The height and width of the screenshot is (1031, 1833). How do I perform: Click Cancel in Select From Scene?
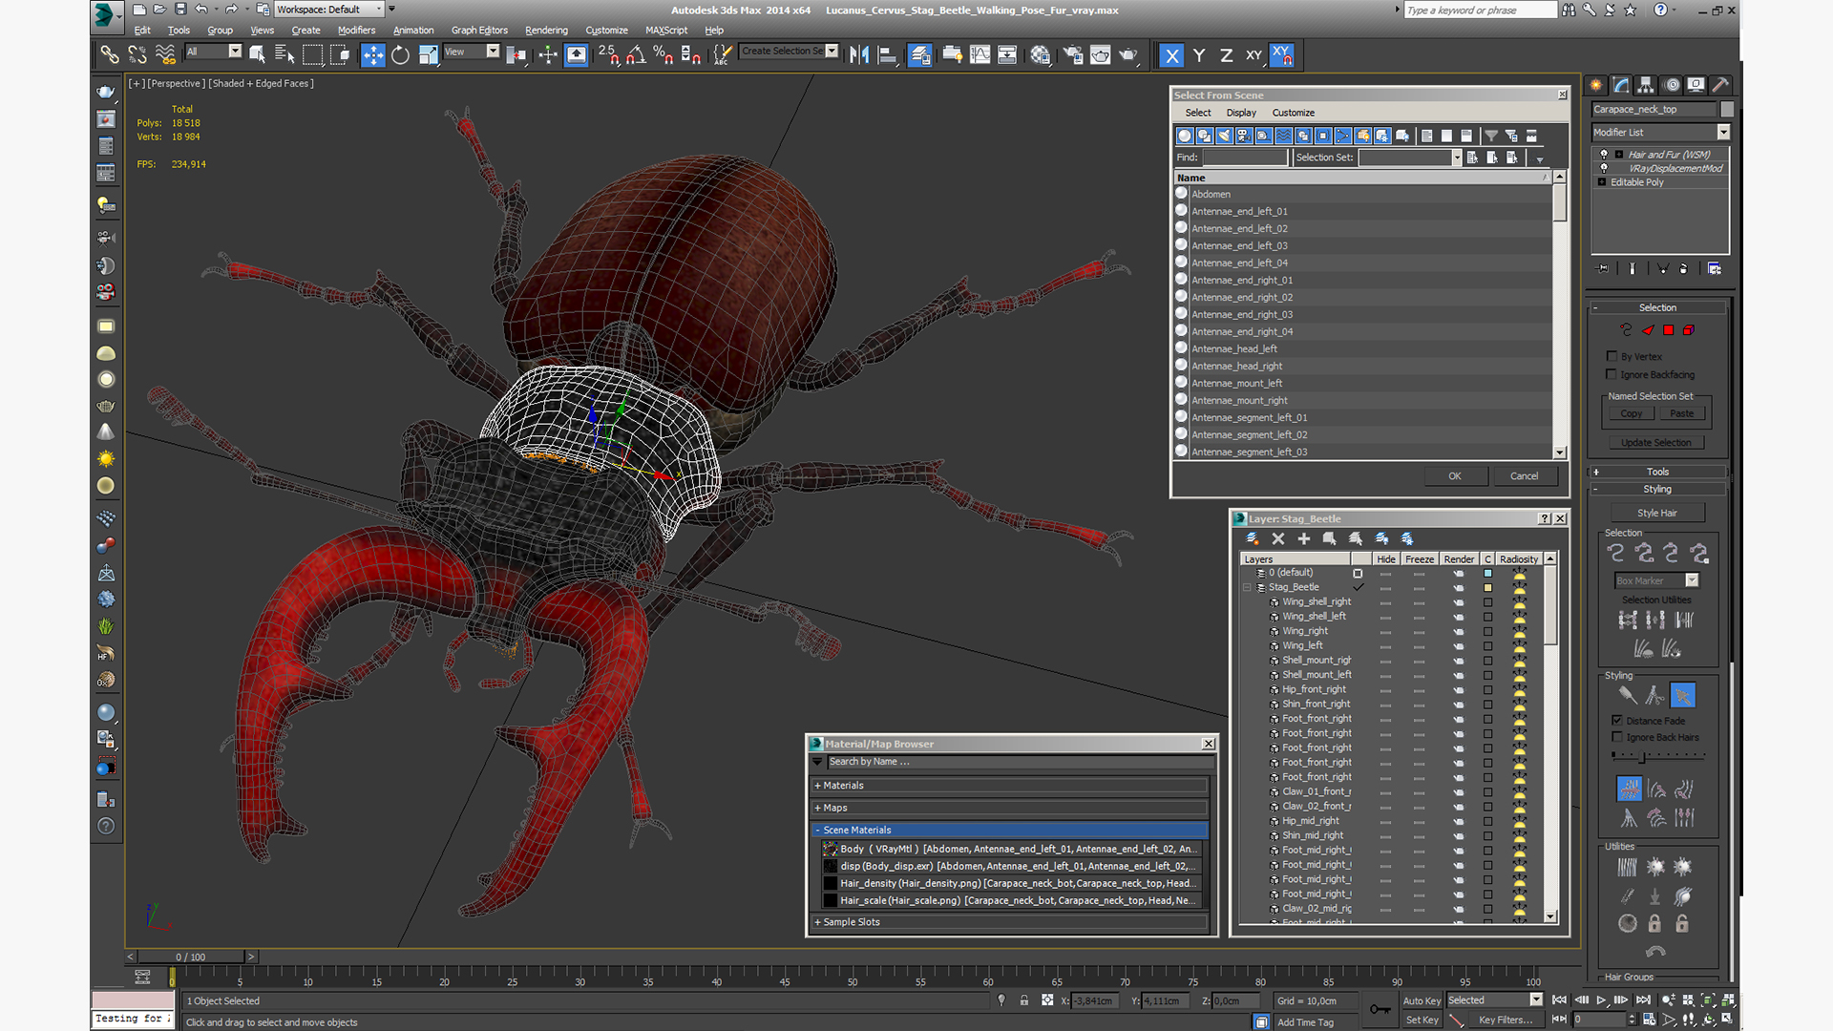[x=1524, y=476]
